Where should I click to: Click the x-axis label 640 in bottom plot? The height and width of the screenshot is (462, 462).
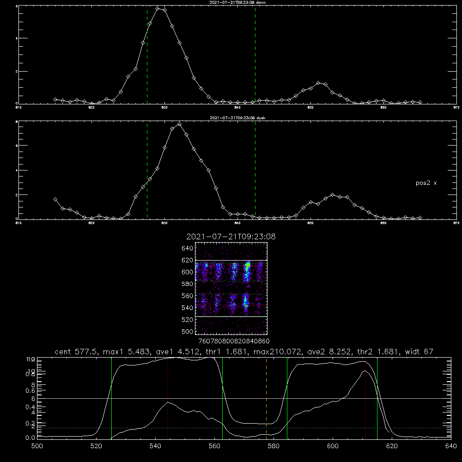(x=451, y=446)
